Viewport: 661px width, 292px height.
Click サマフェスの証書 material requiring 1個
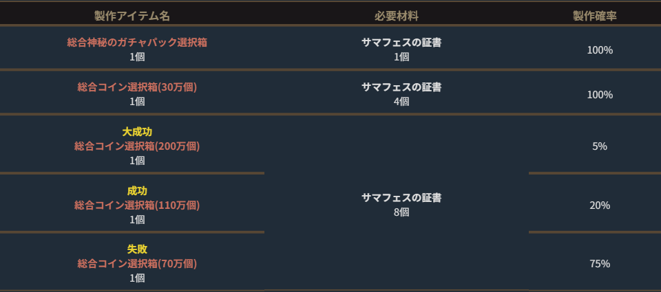click(x=401, y=43)
